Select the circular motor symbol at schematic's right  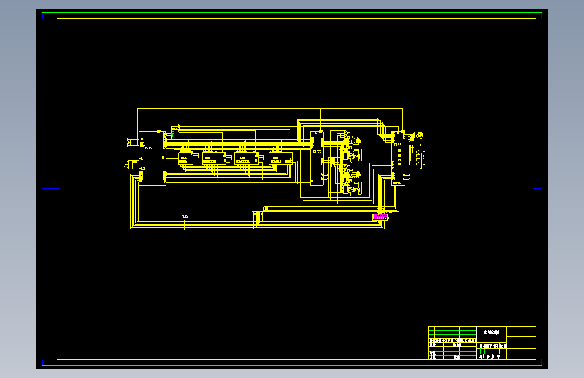point(420,135)
